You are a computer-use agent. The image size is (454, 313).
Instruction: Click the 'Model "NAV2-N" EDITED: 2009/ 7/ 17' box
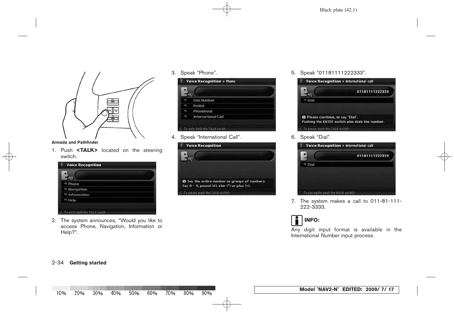pos(326,290)
